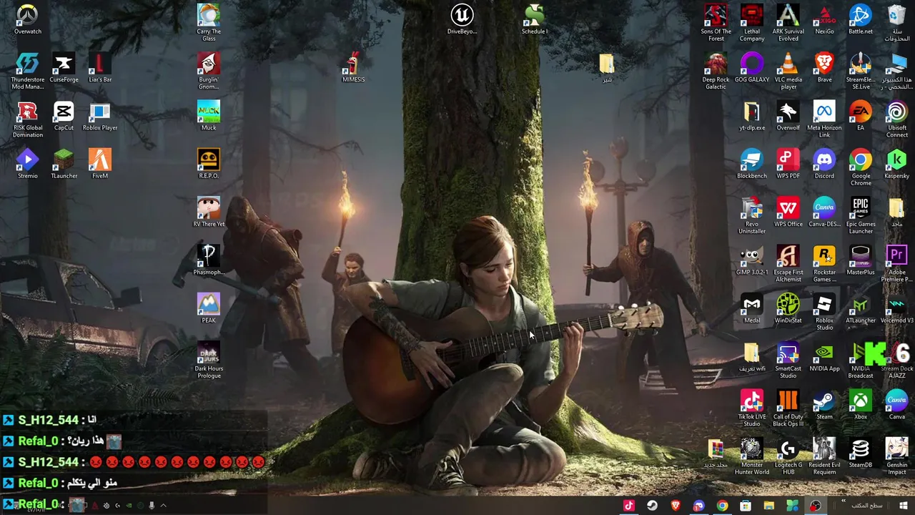Open Burglin' Gnomes game shortcut

point(209,71)
